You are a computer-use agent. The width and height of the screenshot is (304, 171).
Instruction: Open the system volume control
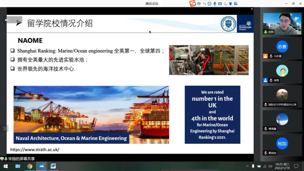click(x=270, y=166)
